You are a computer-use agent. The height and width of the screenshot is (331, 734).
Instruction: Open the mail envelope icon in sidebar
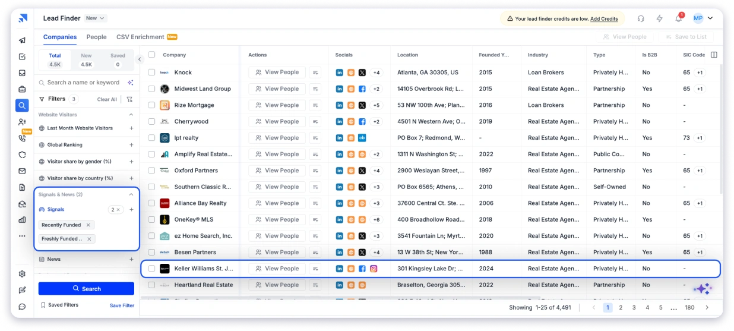pos(22,171)
